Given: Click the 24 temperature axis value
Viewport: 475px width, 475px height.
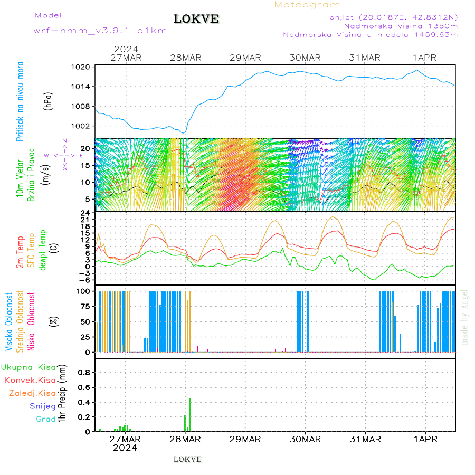Looking at the screenshot, I should click(85, 213).
